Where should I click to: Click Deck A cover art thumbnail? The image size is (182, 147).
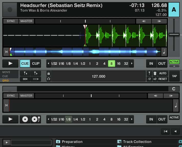click(10, 10)
